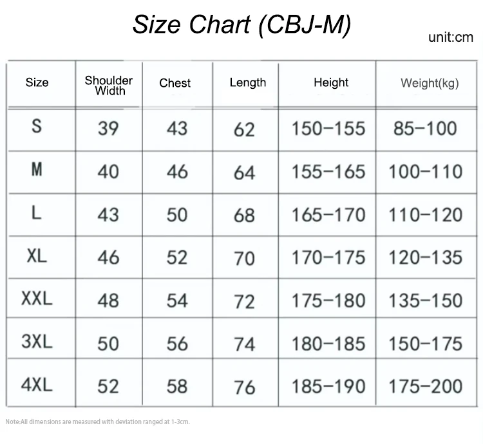
Task: Click the Length column header
Action: [247, 82]
